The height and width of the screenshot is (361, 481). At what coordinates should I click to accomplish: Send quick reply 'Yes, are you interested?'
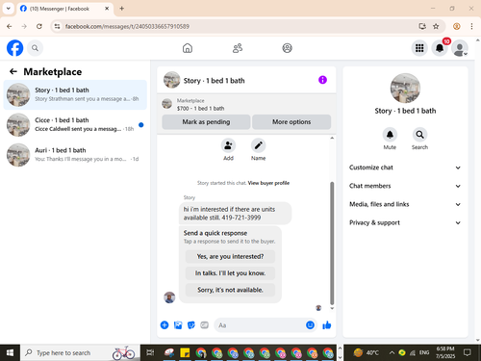click(x=230, y=256)
